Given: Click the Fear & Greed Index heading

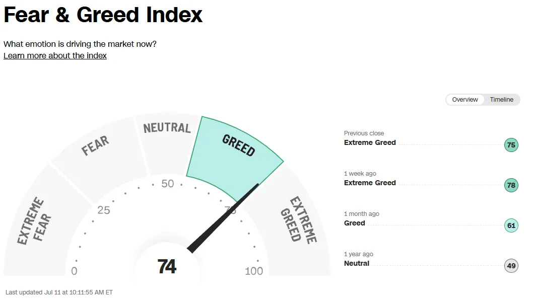Looking at the screenshot, I should pyautogui.click(x=103, y=15).
